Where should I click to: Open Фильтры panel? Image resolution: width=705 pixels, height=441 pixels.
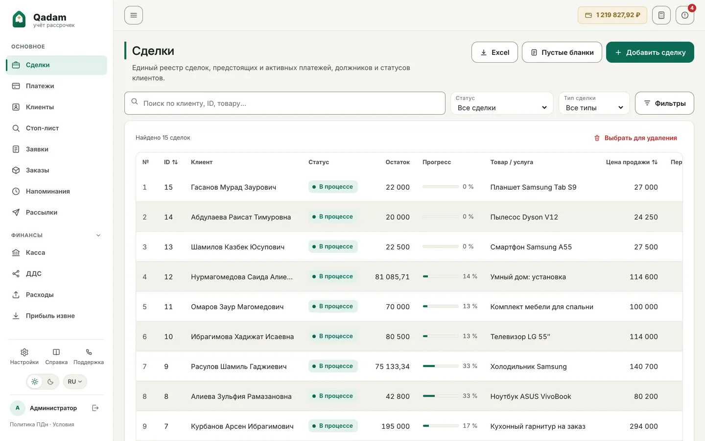[x=664, y=103]
